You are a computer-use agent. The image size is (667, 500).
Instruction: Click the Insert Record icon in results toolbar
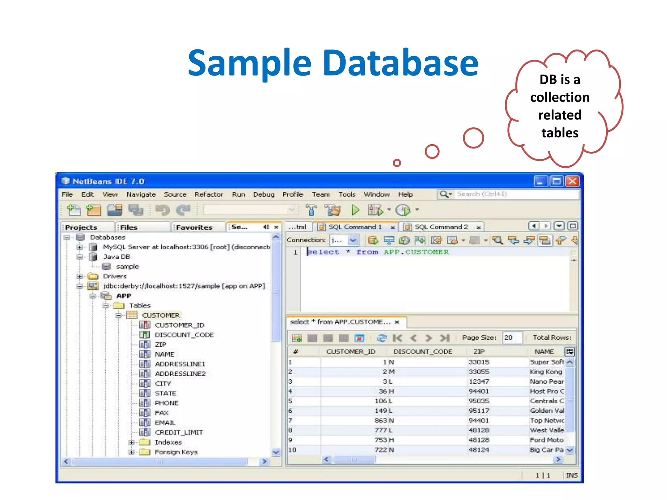[x=297, y=338]
